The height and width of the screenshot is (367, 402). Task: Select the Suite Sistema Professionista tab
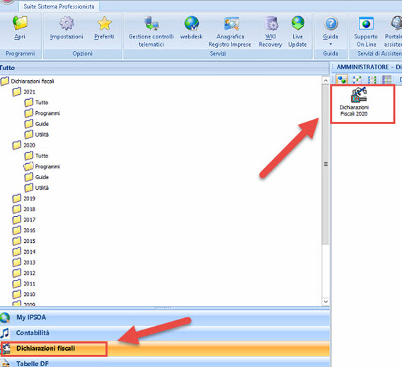[x=59, y=6]
